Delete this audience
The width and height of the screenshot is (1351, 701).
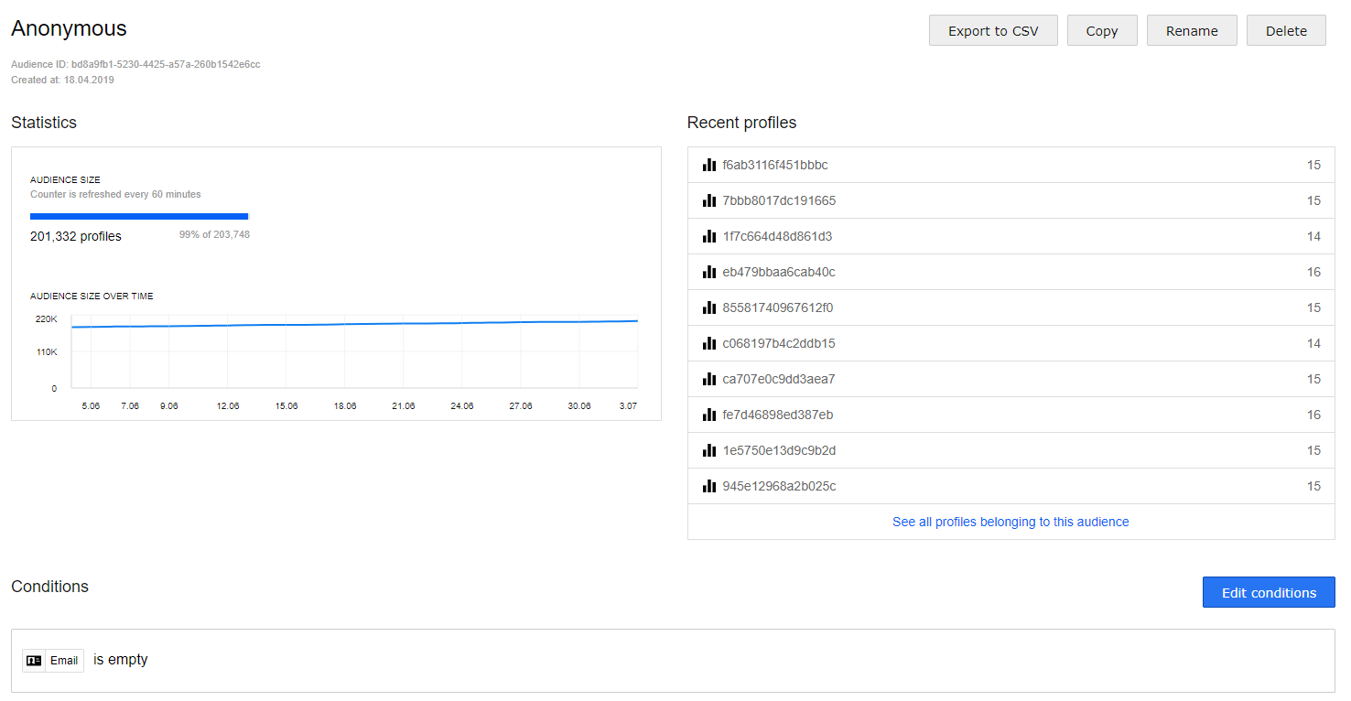coord(1286,30)
